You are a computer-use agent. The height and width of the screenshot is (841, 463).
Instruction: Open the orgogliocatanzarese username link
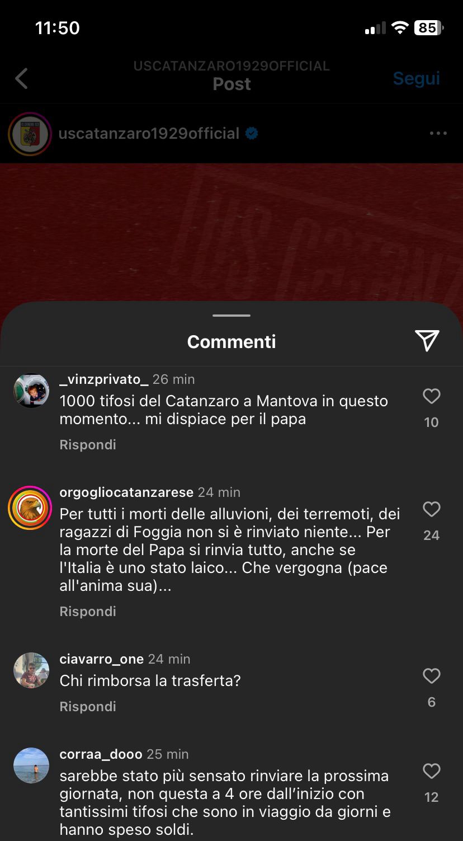pyautogui.click(x=126, y=492)
